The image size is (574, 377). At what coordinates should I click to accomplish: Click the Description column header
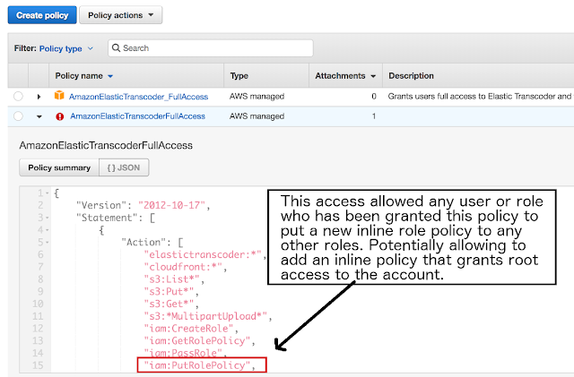click(x=411, y=76)
